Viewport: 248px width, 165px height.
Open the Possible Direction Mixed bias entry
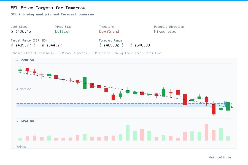[x=165, y=32]
